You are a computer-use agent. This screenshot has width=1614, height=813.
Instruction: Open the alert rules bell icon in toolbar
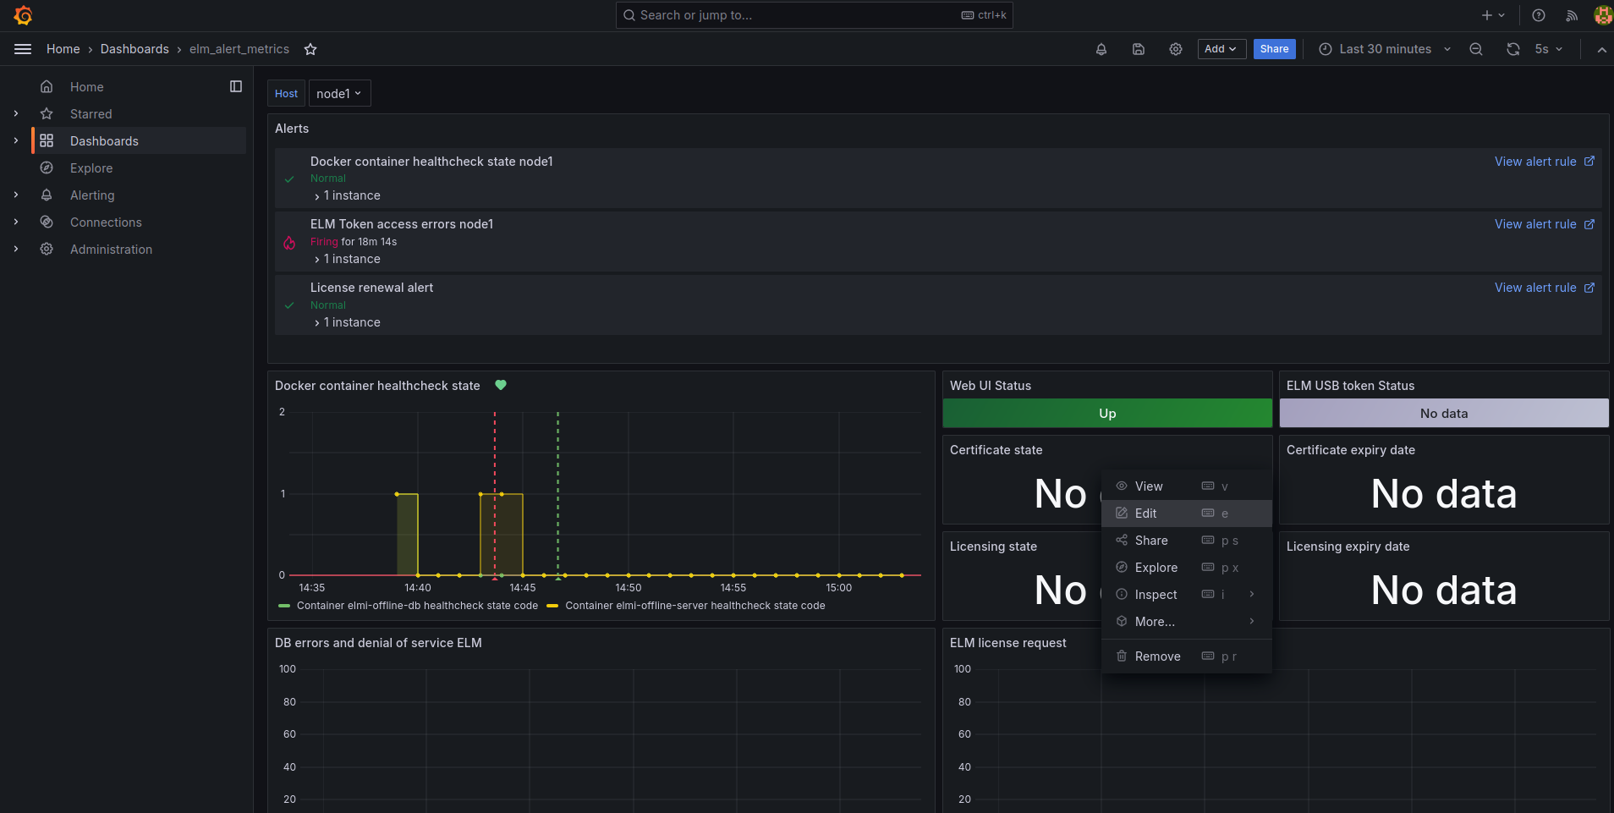(1101, 49)
